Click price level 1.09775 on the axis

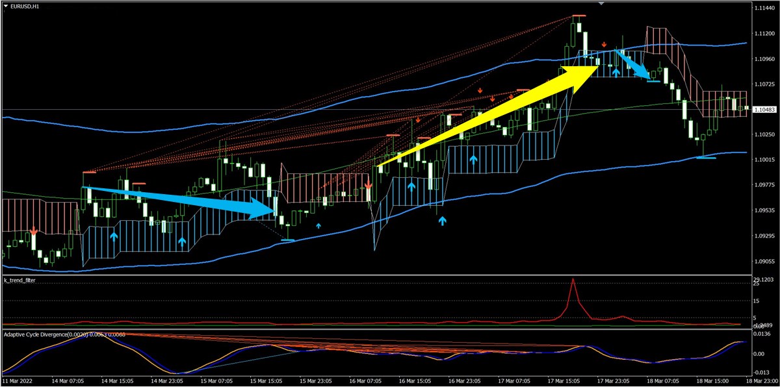pyautogui.click(x=763, y=185)
